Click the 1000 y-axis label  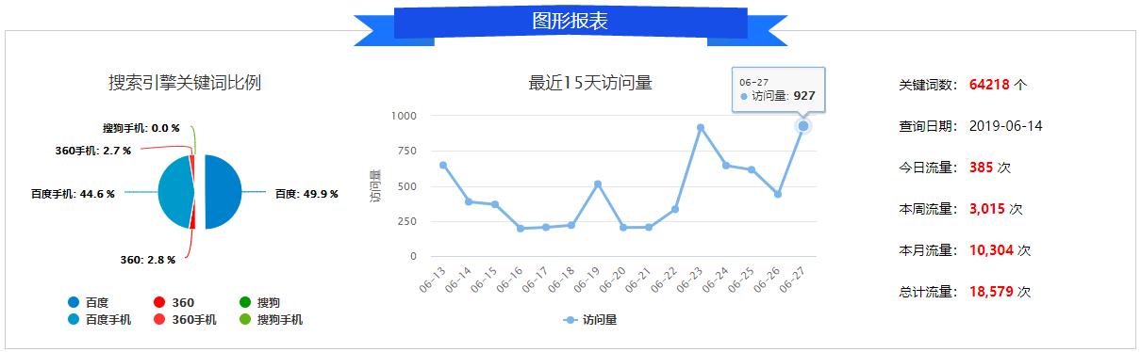(404, 116)
